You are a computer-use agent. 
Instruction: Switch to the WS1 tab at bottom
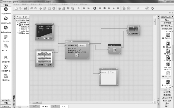pos(45,107)
